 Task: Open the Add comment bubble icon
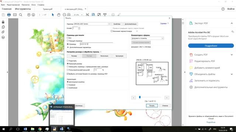113,15
